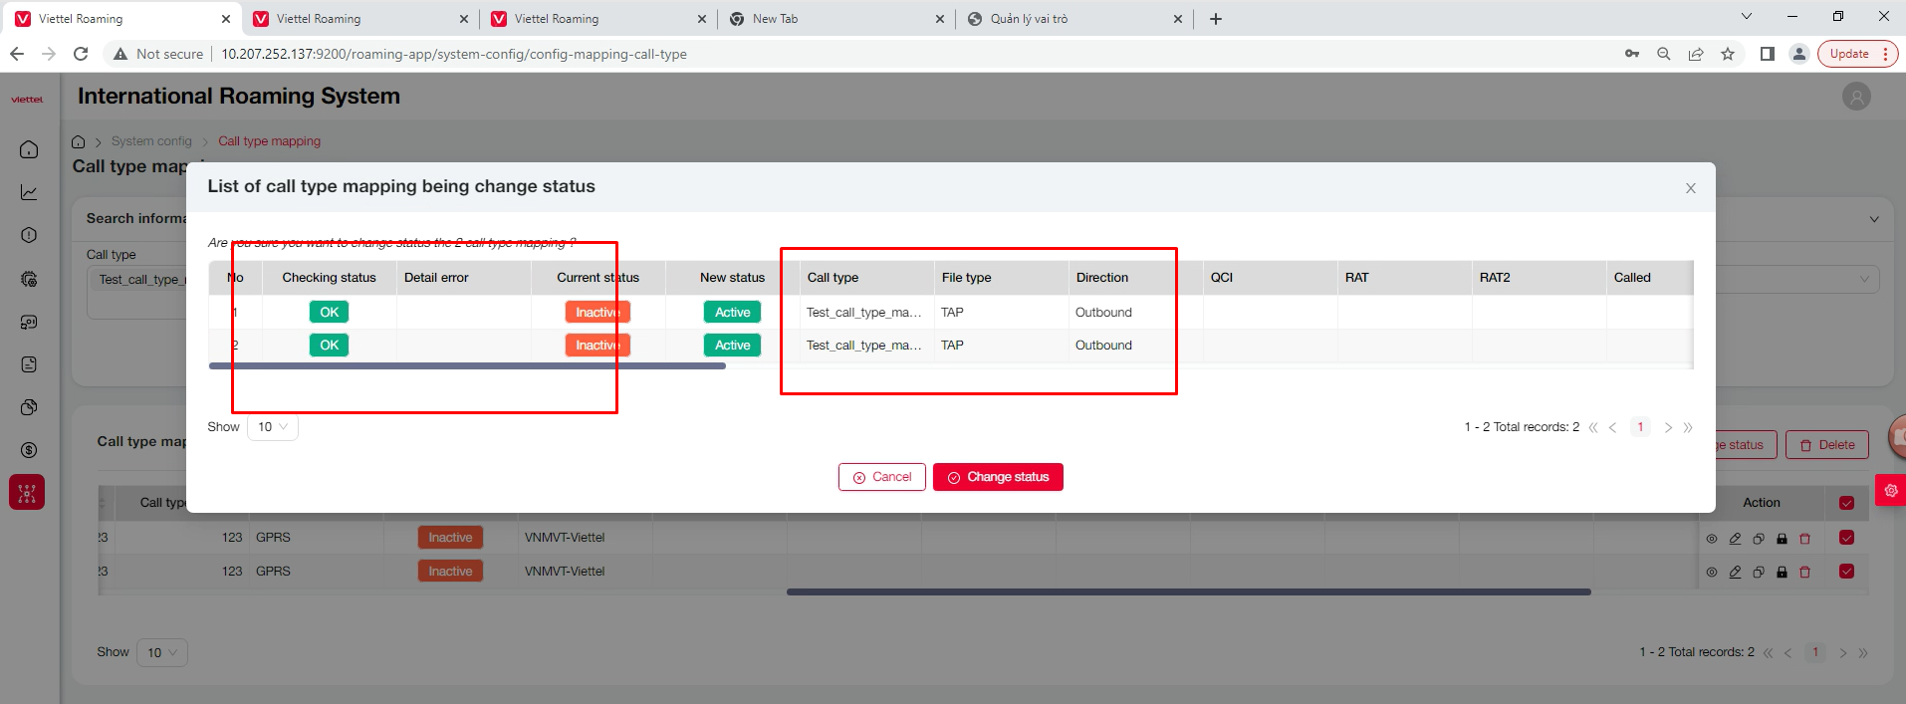Switch to the Quản lý vai trò tab
This screenshot has width=1906, height=704.
[x=1071, y=19]
